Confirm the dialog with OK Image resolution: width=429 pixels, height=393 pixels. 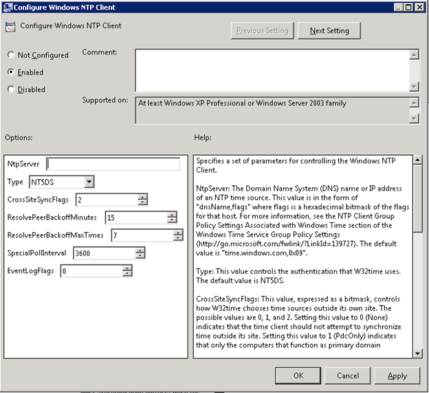pyautogui.click(x=298, y=376)
